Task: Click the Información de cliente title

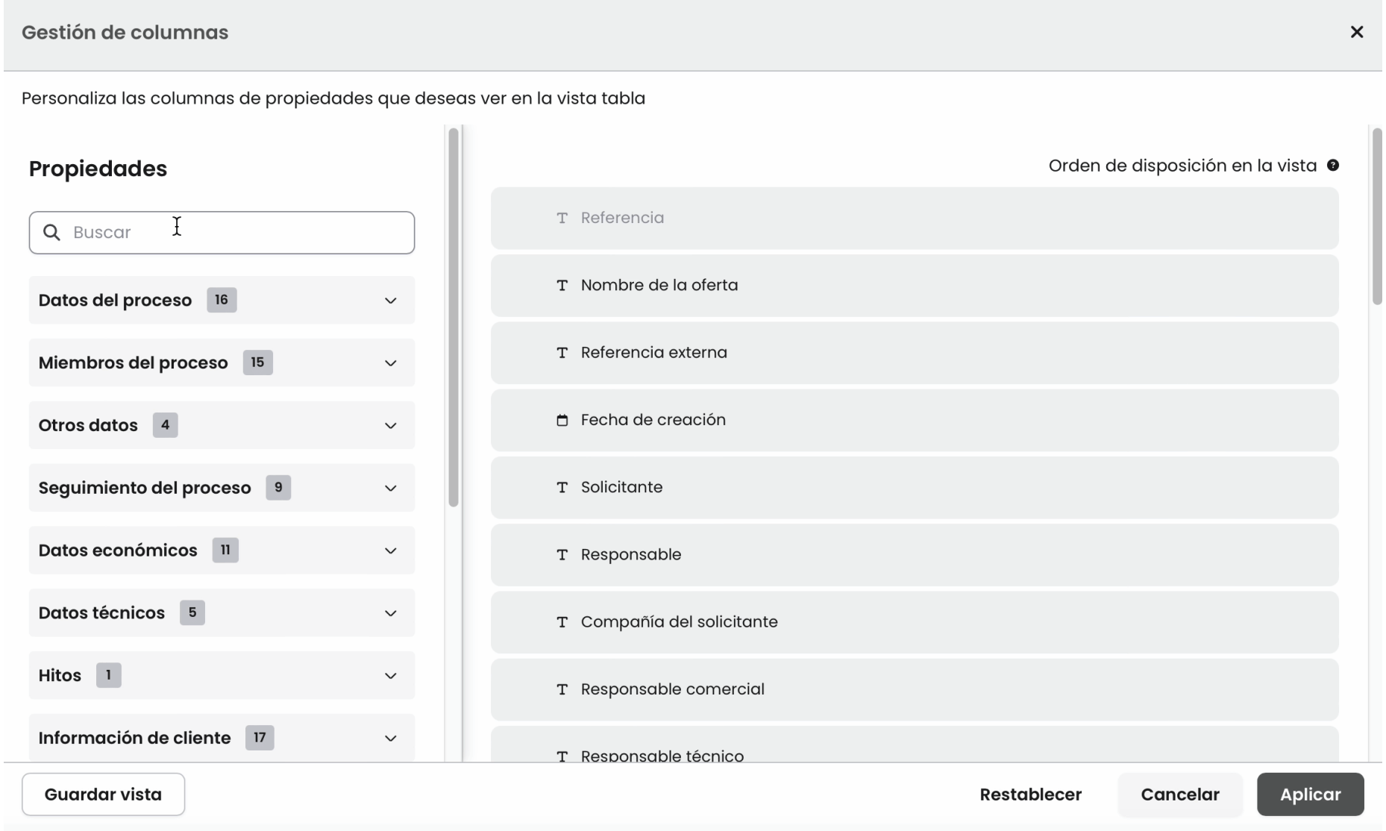Action: pos(134,739)
